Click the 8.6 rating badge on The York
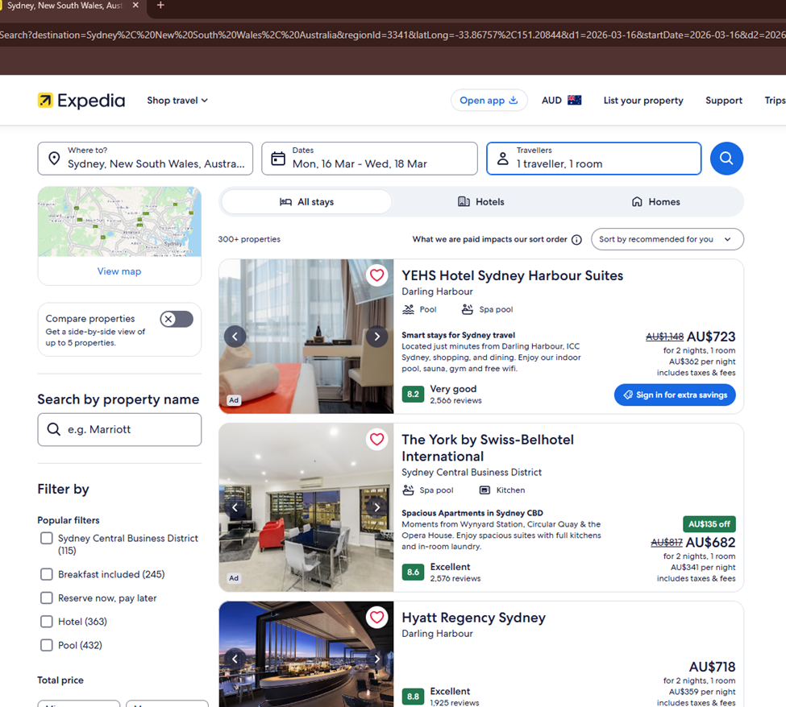The height and width of the screenshot is (707, 786). (413, 572)
